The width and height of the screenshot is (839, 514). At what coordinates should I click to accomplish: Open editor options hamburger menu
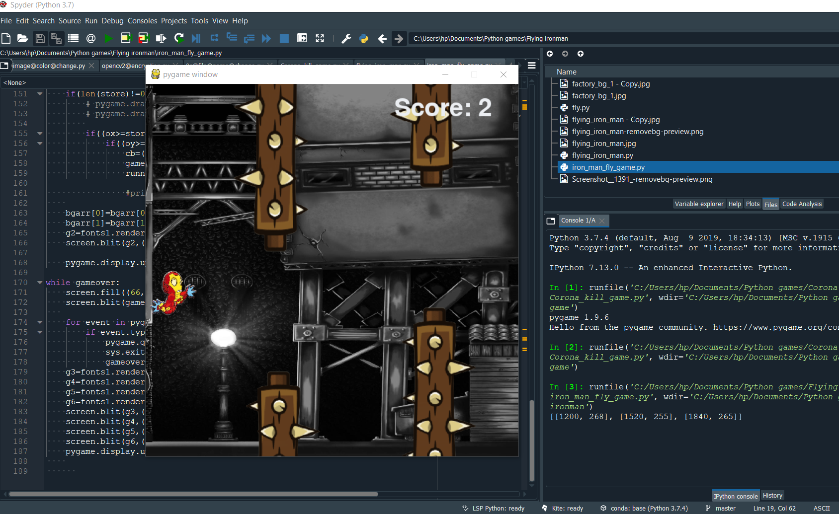point(531,66)
